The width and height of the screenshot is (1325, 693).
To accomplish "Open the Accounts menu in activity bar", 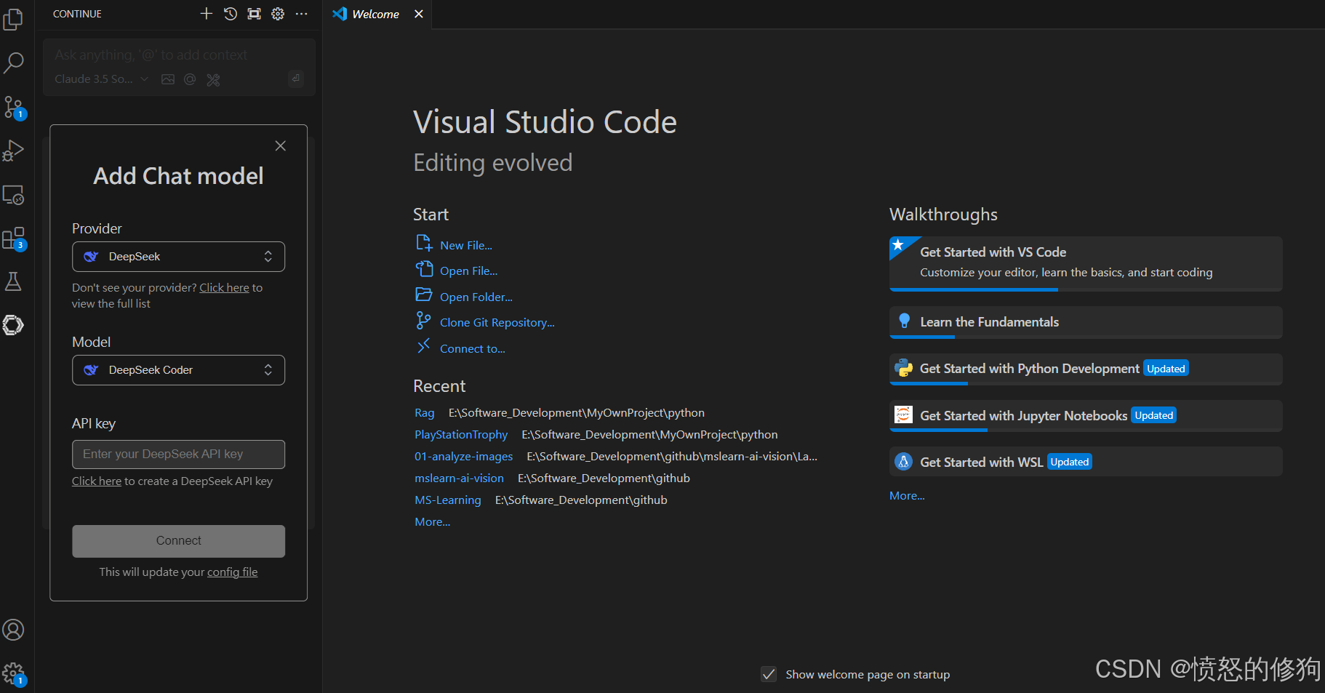I will click(x=13, y=630).
